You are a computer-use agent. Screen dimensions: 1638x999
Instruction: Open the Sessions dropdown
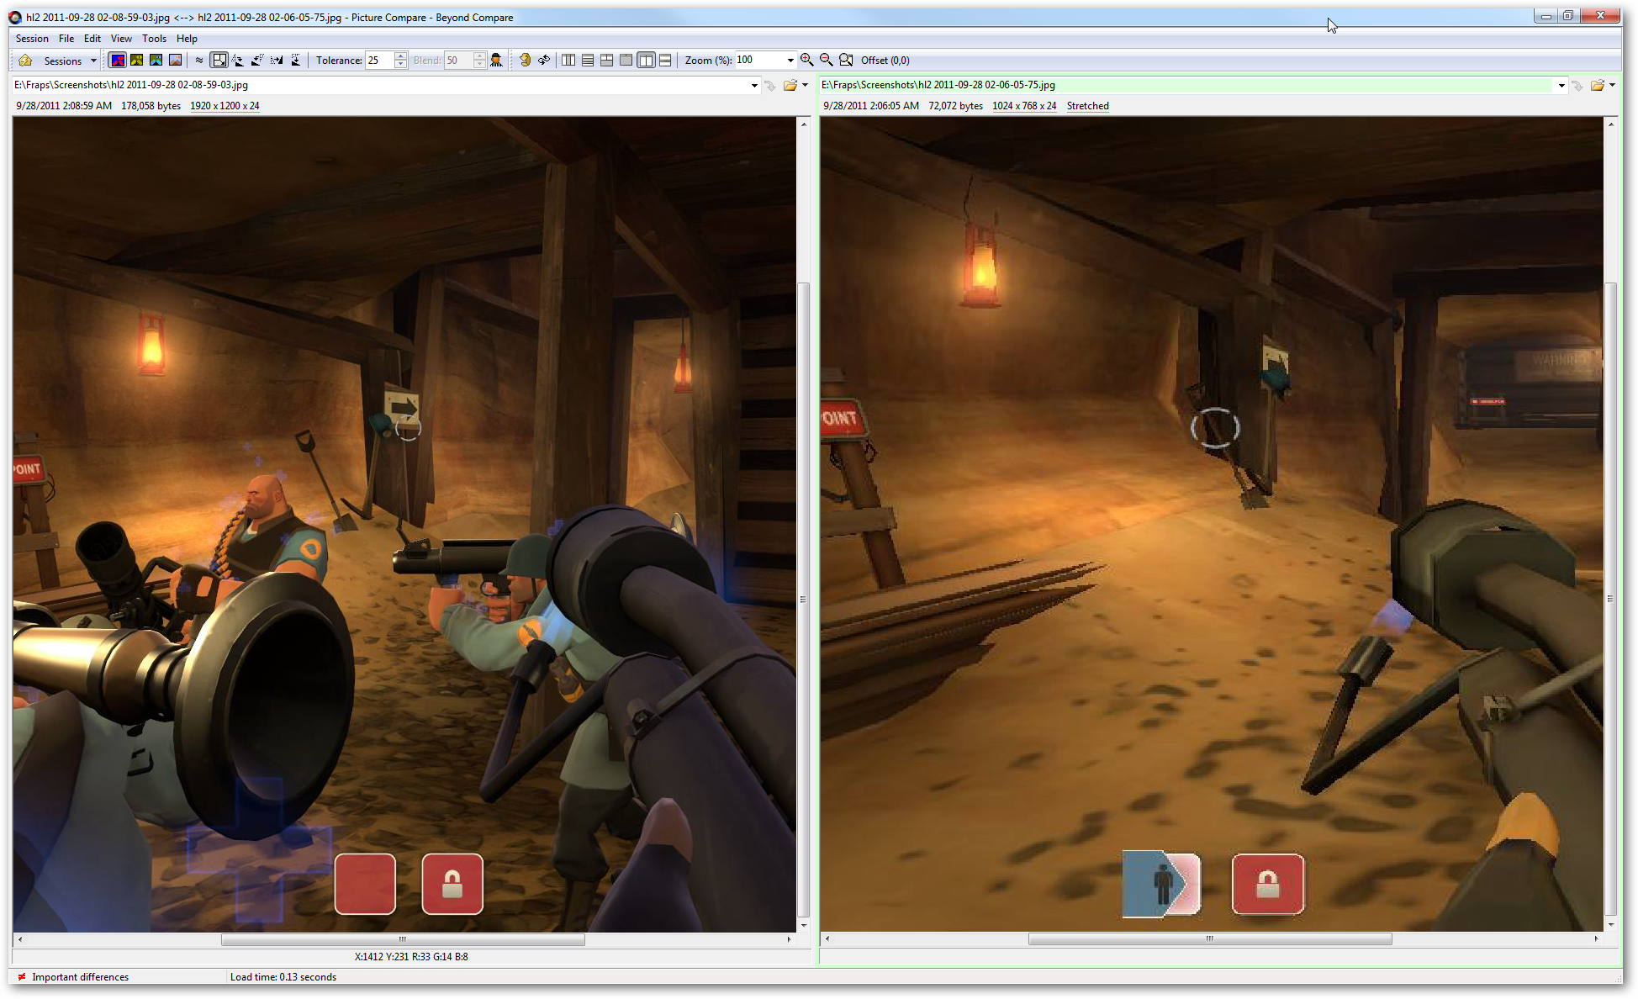[x=71, y=61]
